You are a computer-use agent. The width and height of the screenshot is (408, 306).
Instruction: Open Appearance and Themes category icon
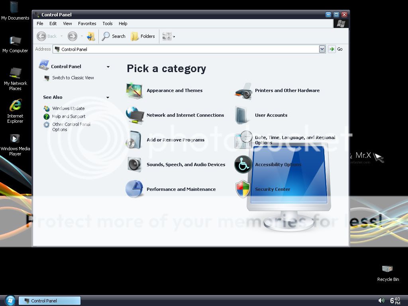pos(134,90)
